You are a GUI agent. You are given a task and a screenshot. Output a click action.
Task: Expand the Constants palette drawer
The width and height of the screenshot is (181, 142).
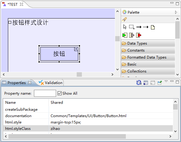[148, 50]
